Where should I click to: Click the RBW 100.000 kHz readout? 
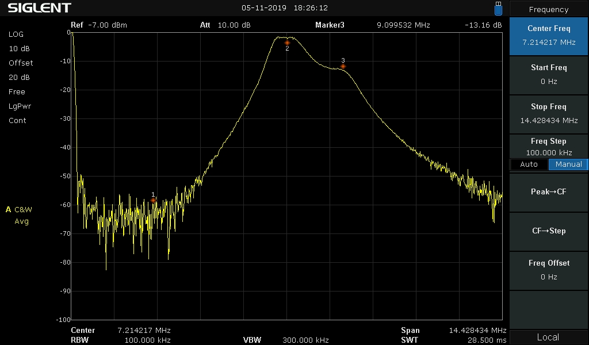121,340
